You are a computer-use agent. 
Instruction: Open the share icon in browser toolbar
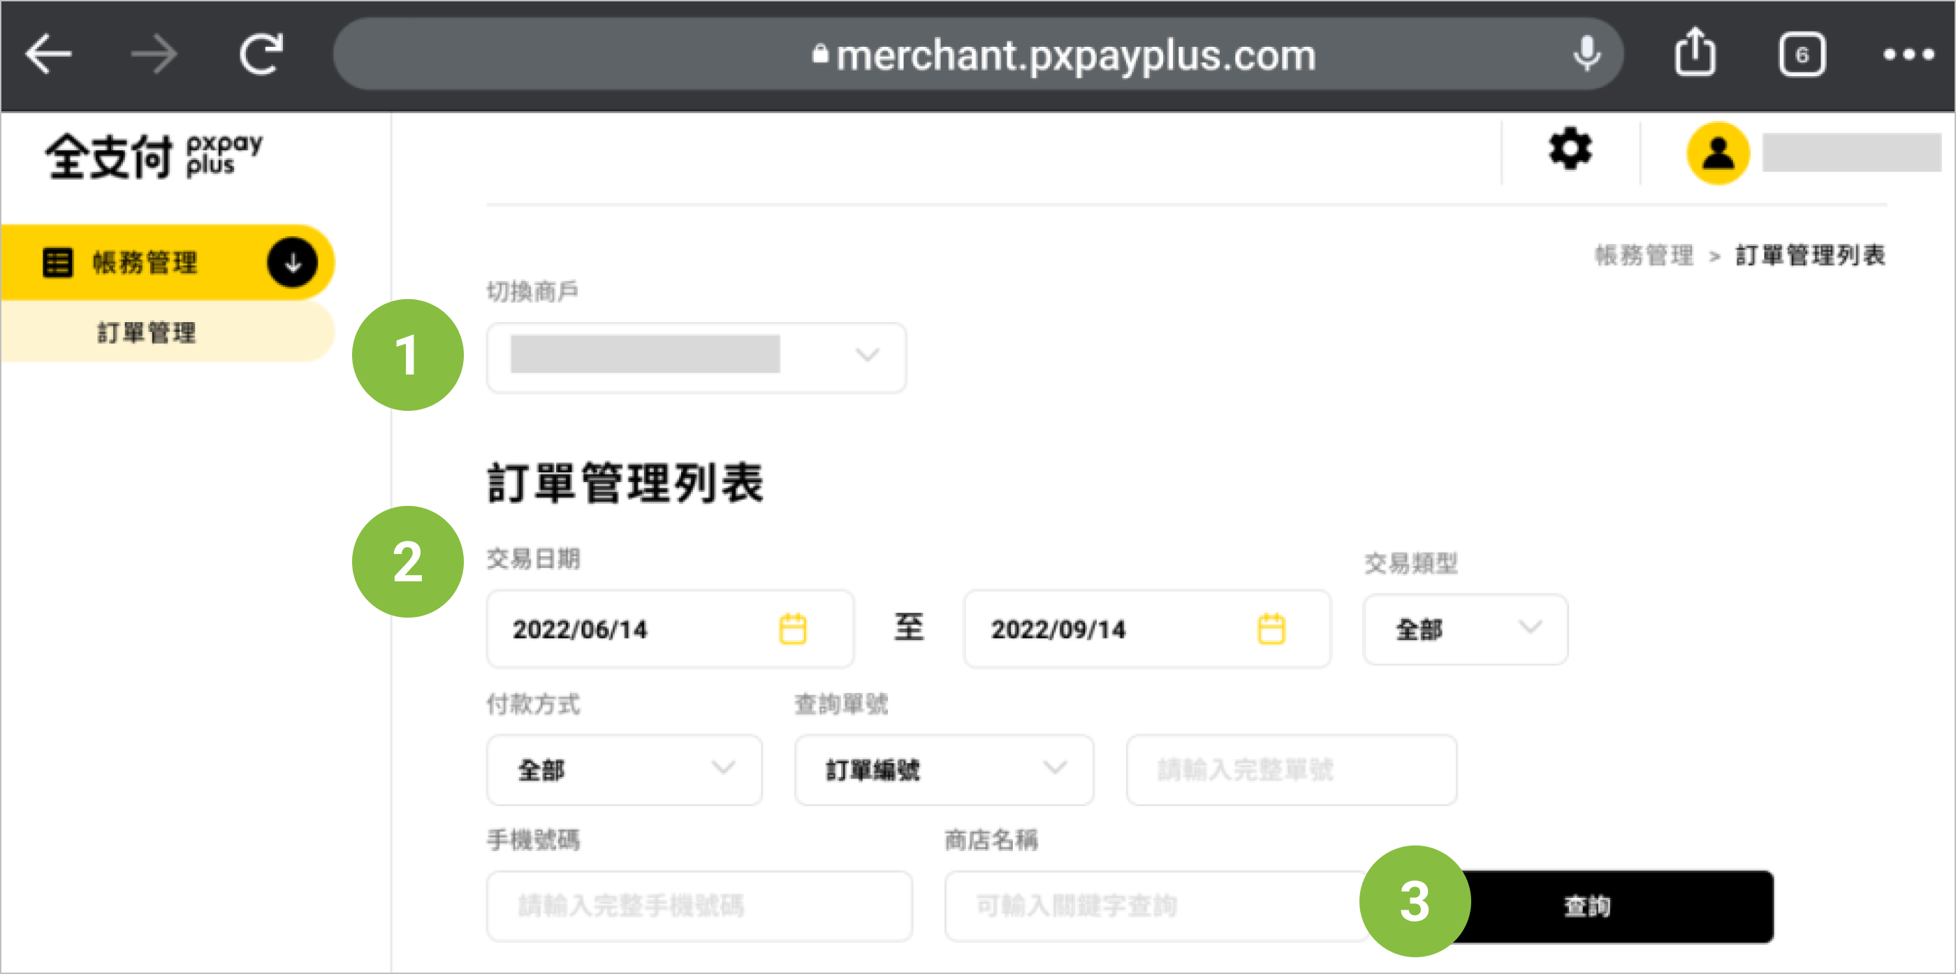[x=1695, y=53]
